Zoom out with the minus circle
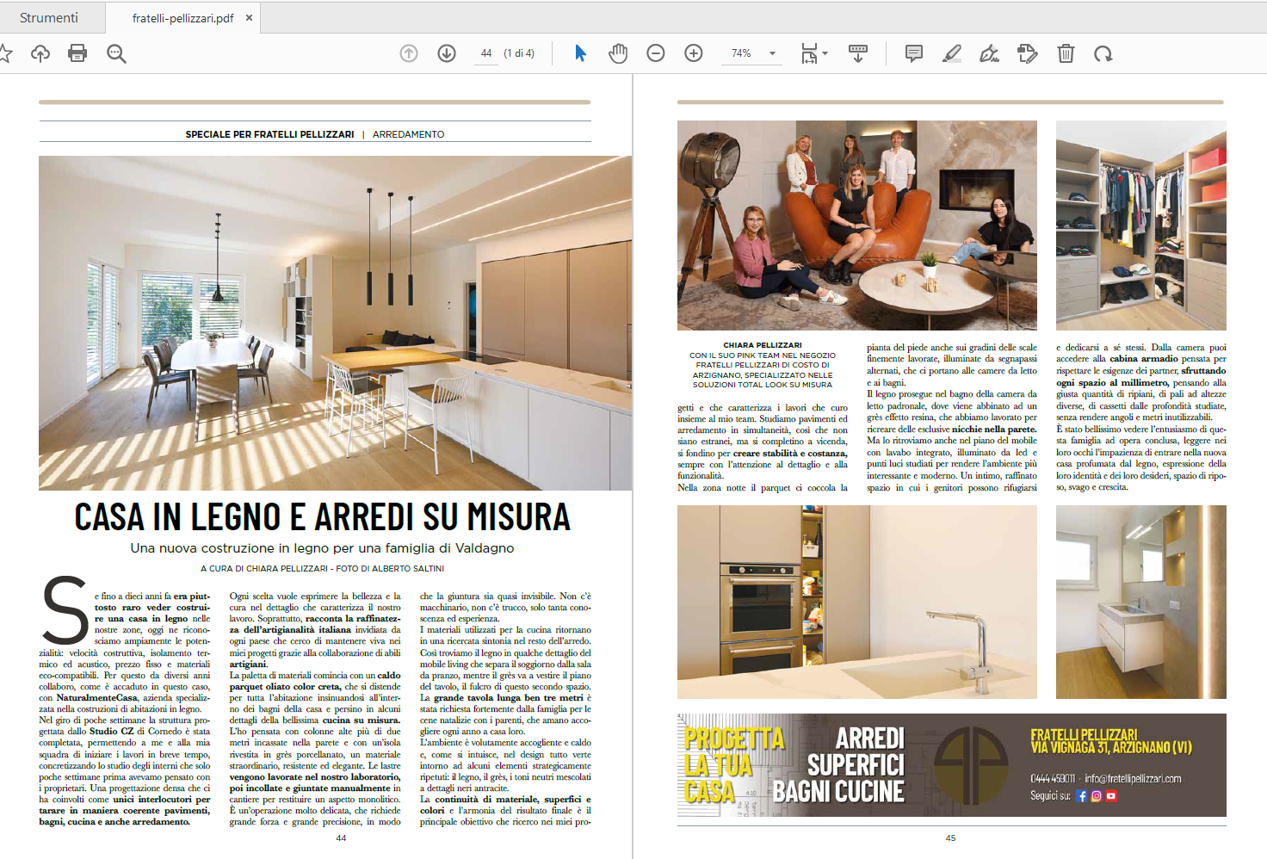The width and height of the screenshot is (1267, 859). [x=656, y=53]
